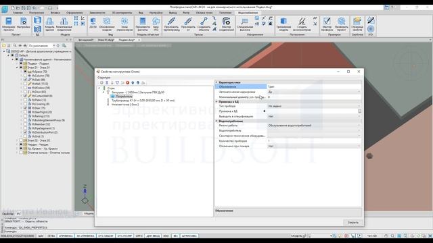Click the Соединить объекты tool

pos(204,24)
